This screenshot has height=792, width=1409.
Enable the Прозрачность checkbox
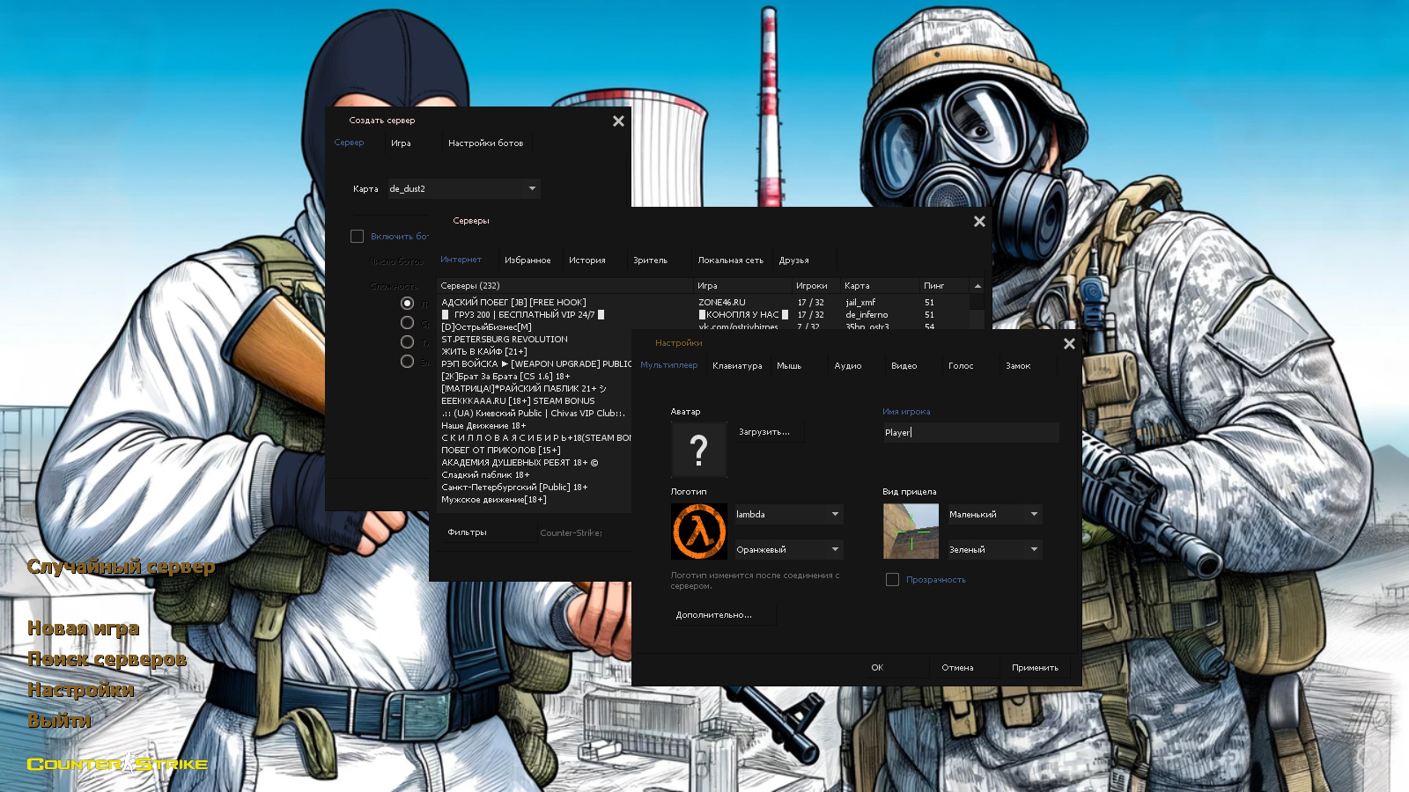[892, 580]
